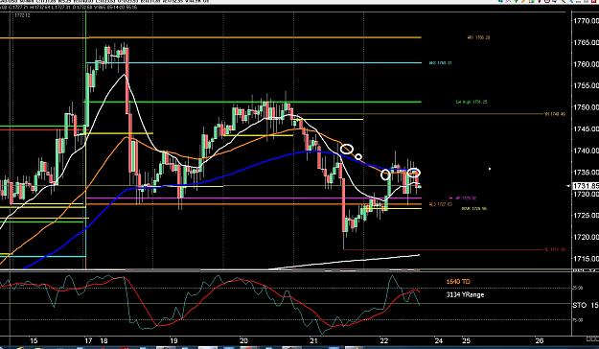The height and width of the screenshot is (349, 599).
Task: Click date 19 on the time axis
Action: tap(173, 340)
